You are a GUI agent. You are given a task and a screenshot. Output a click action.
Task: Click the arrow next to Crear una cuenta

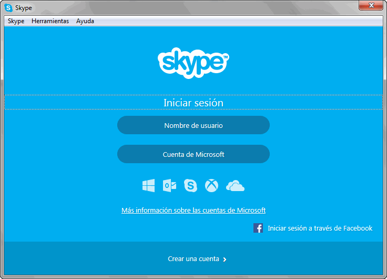tap(225, 260)
